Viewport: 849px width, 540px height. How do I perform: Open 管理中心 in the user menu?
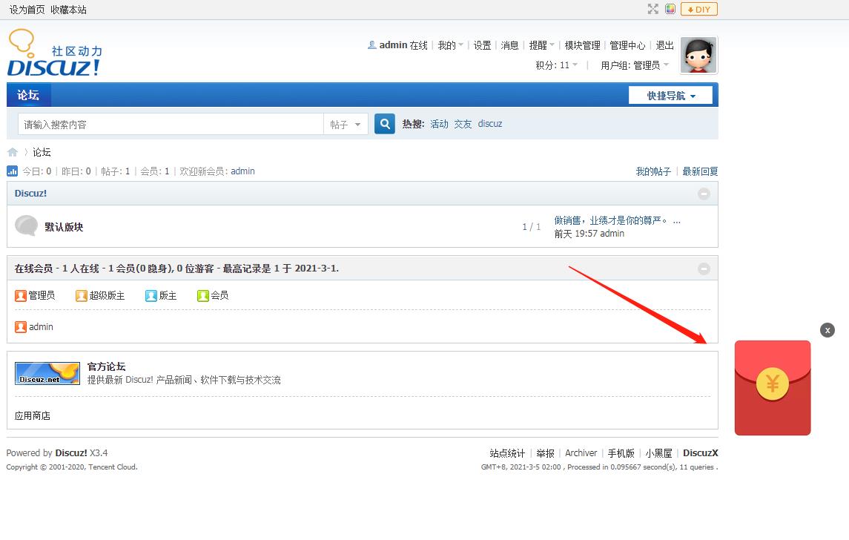[x=627, y=45]
